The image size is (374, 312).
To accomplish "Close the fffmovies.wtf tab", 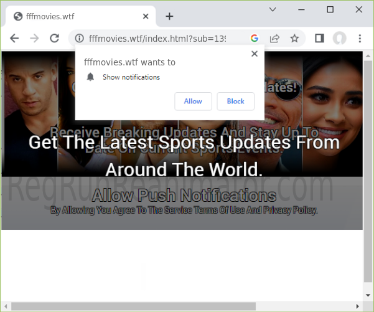I will 146,16.
